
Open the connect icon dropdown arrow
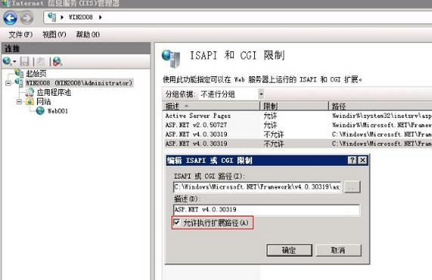click(x=14, y=61)
